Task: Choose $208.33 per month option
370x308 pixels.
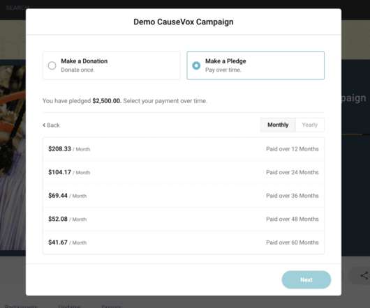Action: 184,149
